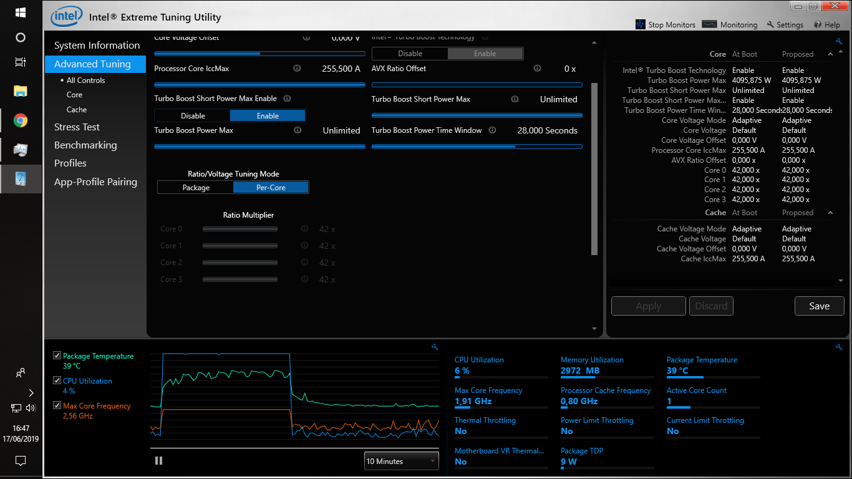The height and width of the screenshot is (479, 852).
Task: Set Turbo Boost Short Power Max to Enable
Action: point(268,115)
